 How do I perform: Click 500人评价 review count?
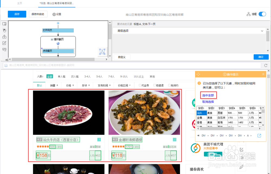pyautogui.click(x=56, y=147)
